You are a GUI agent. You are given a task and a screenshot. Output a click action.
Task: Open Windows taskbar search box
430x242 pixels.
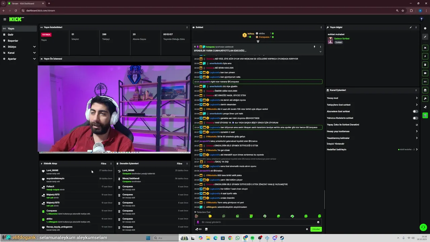pyautogui.click(x=165, y=238)
